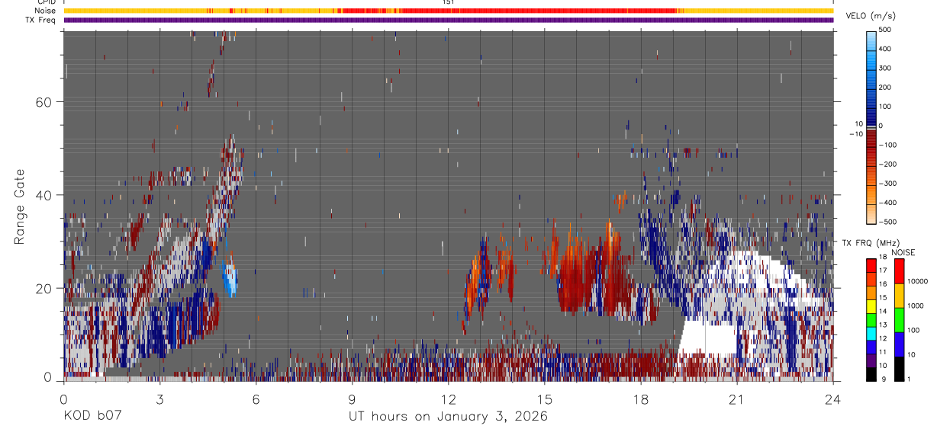Image resolution: width=937 pixels, height=432 pixels.
Task: Click the KOD b07 radar label
Action: coord(92,416)
